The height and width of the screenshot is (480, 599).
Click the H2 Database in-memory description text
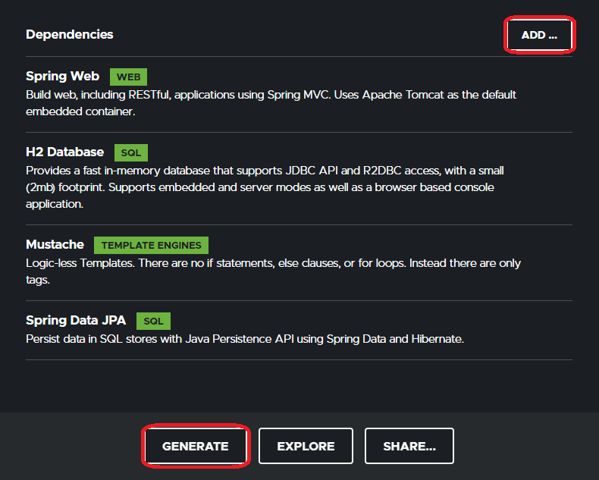point(265,187)
